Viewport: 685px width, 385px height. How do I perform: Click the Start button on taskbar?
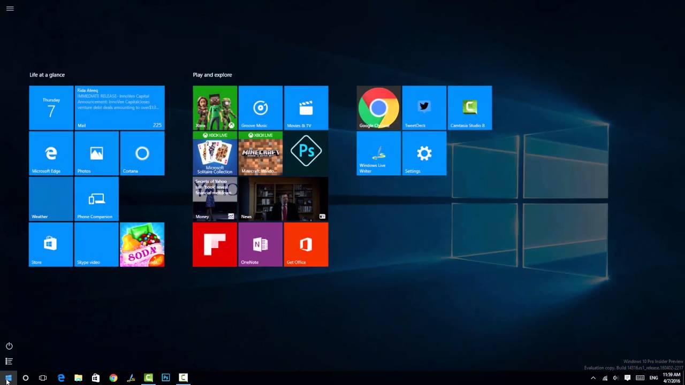pos(9,378)
